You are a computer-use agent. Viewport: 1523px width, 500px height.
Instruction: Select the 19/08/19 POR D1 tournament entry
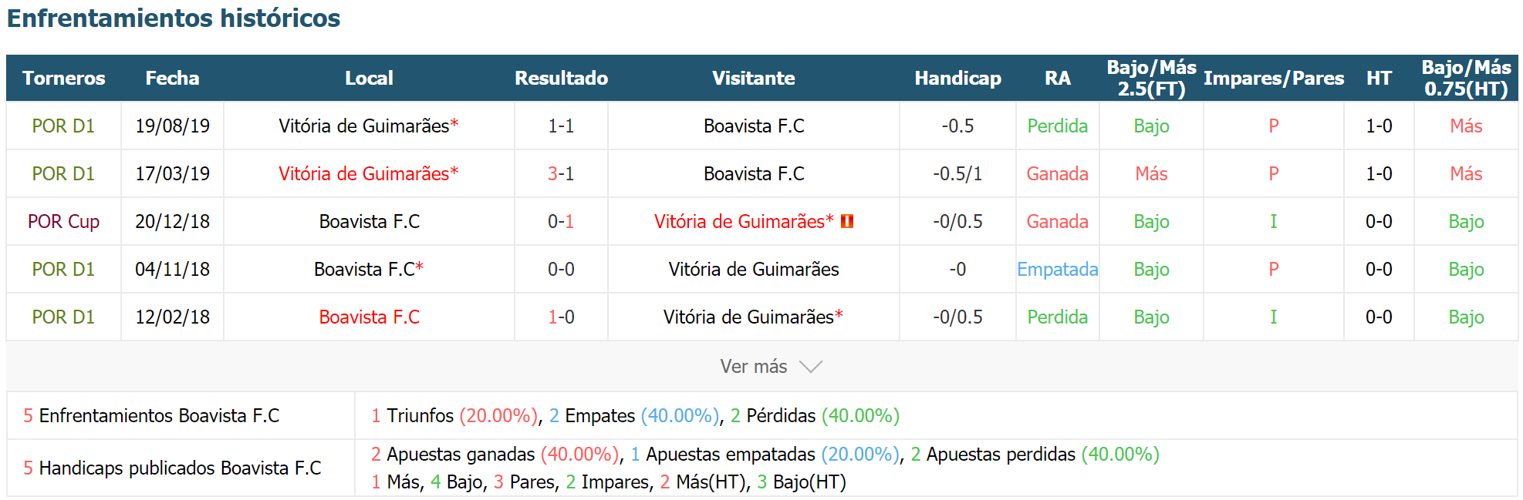point(63,126)
